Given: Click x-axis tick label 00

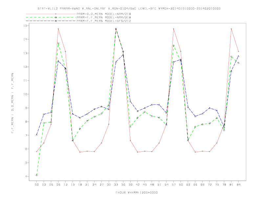Looking at the screenshot, I should click(x=37, y=185).
